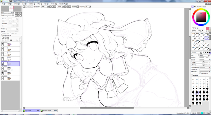Open the rotation angle dropdown in toolbar
Screen dimensions: 211x115
pyautogui.click(x=63, y=7)
